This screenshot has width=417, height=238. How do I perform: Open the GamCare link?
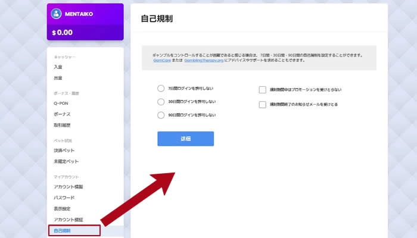(161, 61)
